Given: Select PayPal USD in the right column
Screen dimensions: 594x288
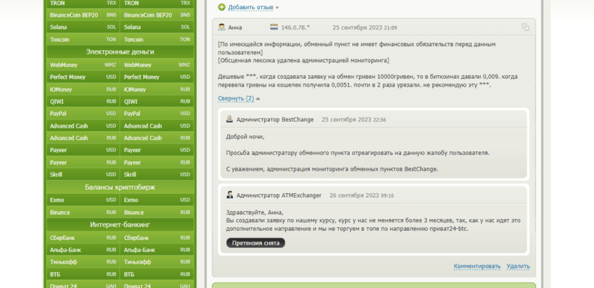Looking at the screenshot, I should tap(157, 114).
